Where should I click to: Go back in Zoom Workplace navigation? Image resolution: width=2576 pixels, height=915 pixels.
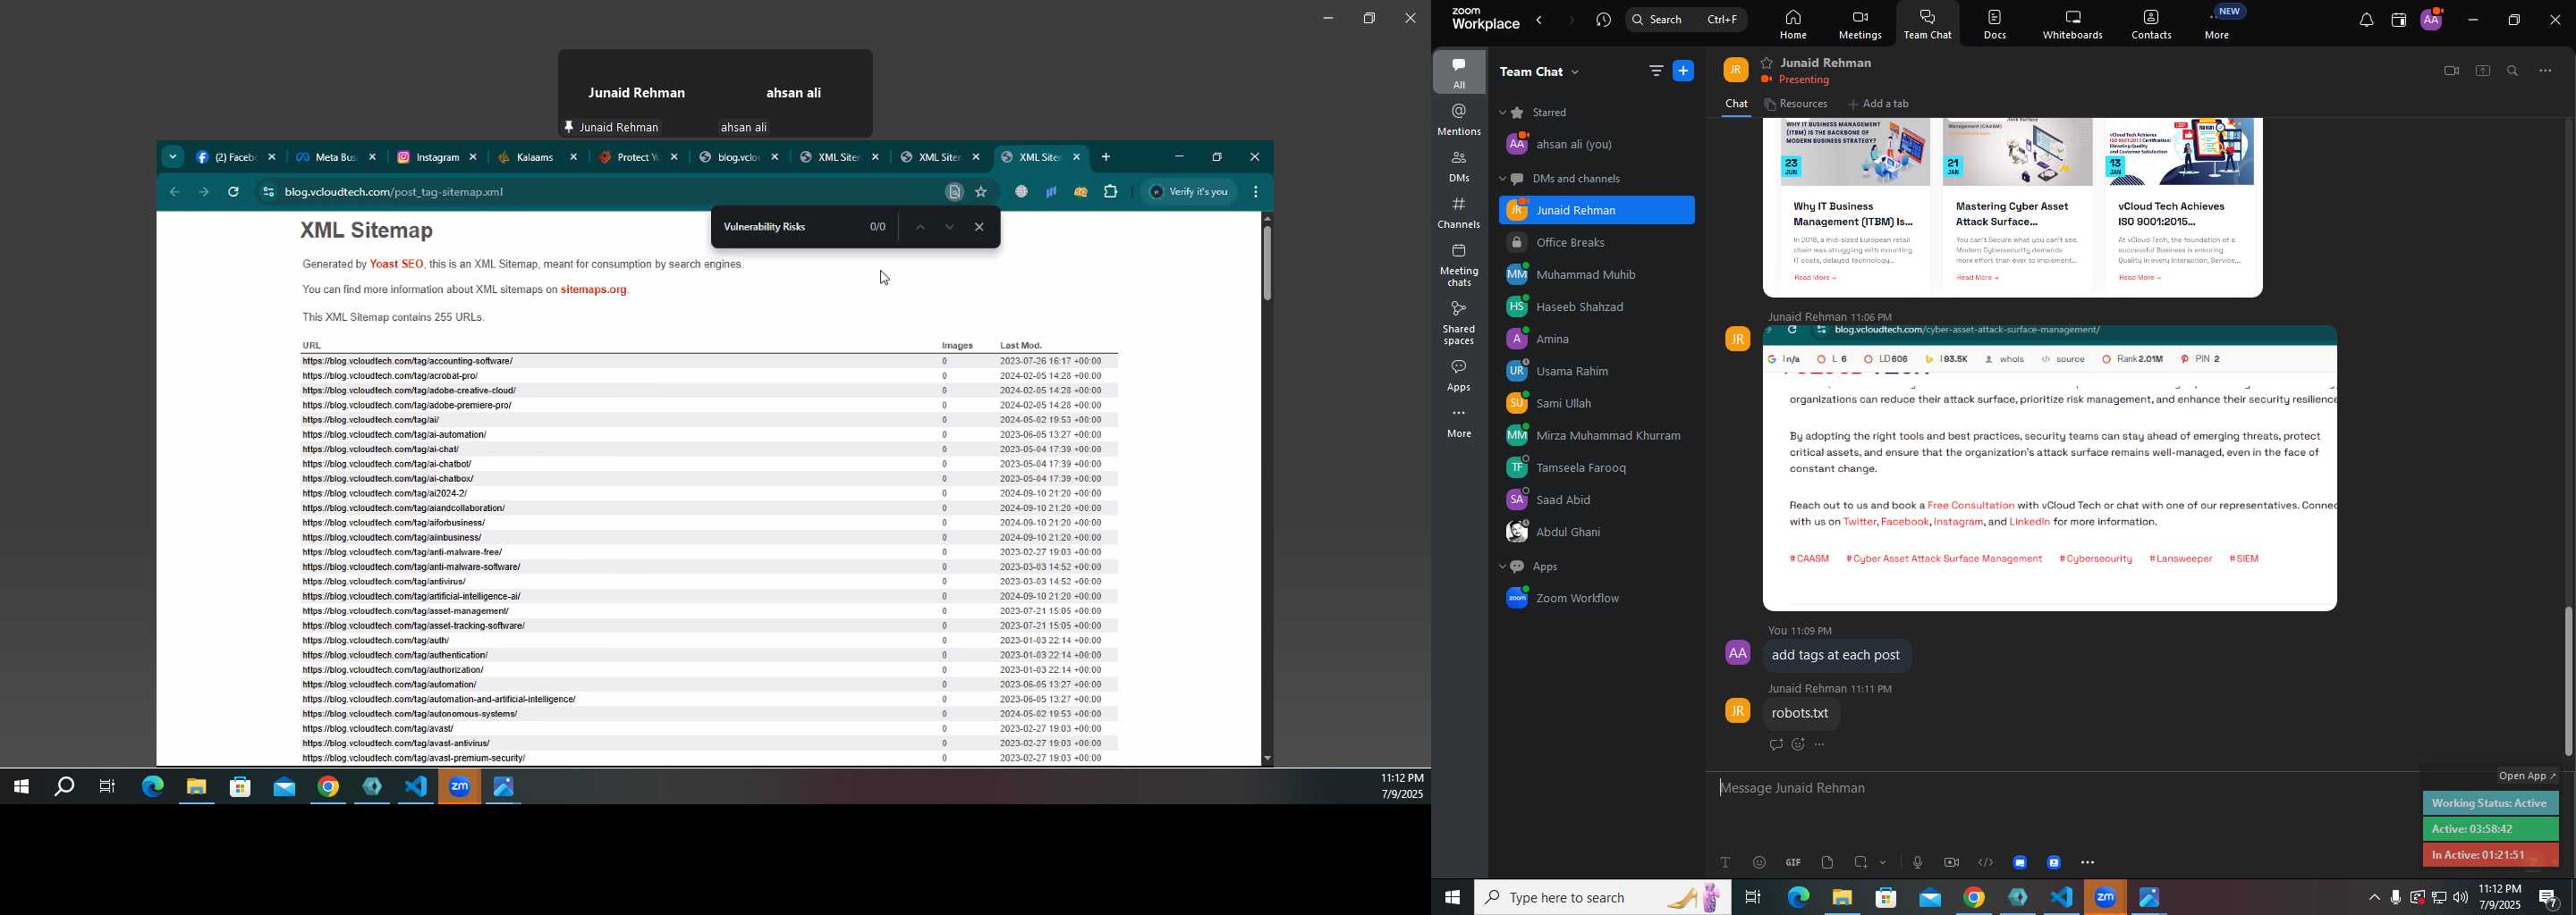(x=1540, y=20)
